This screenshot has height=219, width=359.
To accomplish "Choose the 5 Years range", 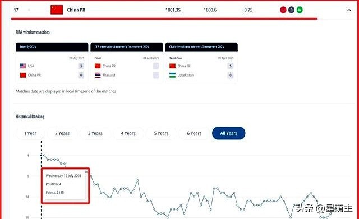I will click(161, 133).
